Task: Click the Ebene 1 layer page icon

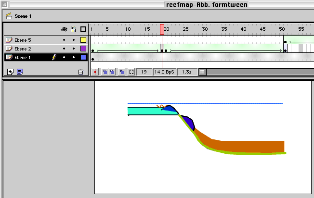Action: (x=9, y=57)
